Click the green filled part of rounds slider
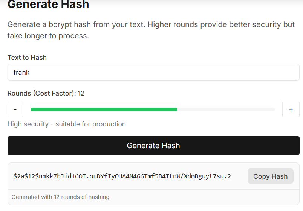 pyautogui.click(x=104, y=109)
